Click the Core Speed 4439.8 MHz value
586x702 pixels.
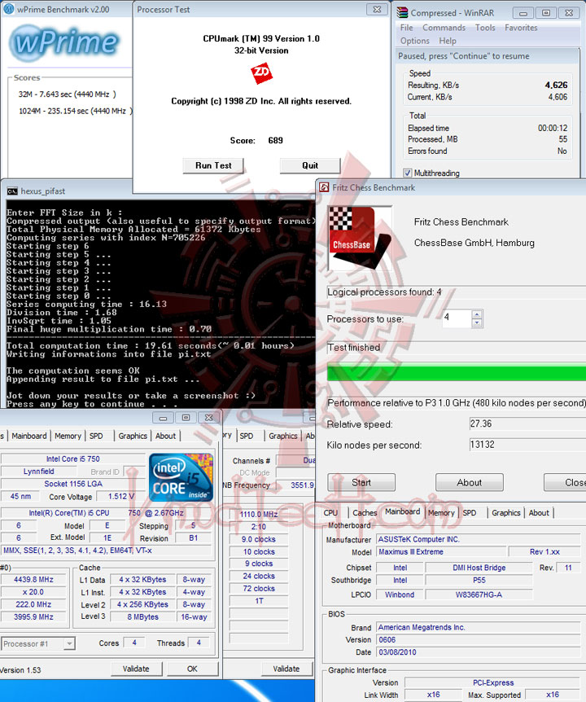point(33,579)
